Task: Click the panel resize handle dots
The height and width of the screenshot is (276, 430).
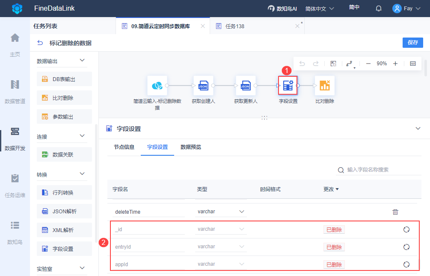Action: (x=264, y=118)
